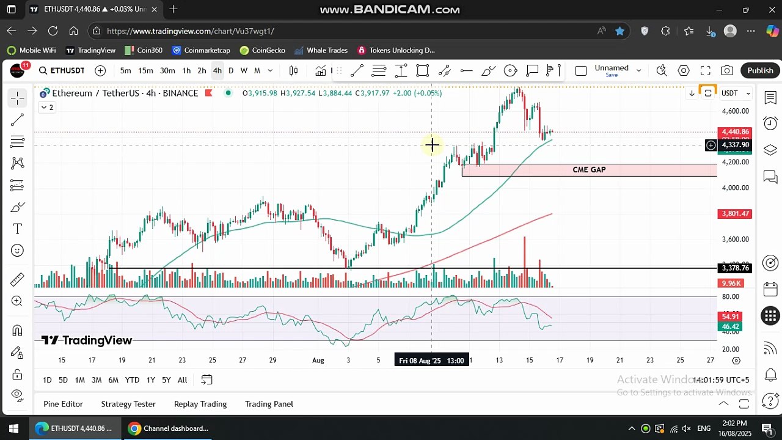782x440 pixels.
Task: Select the ruler measure tool
Action: click(x=17, y=279)
